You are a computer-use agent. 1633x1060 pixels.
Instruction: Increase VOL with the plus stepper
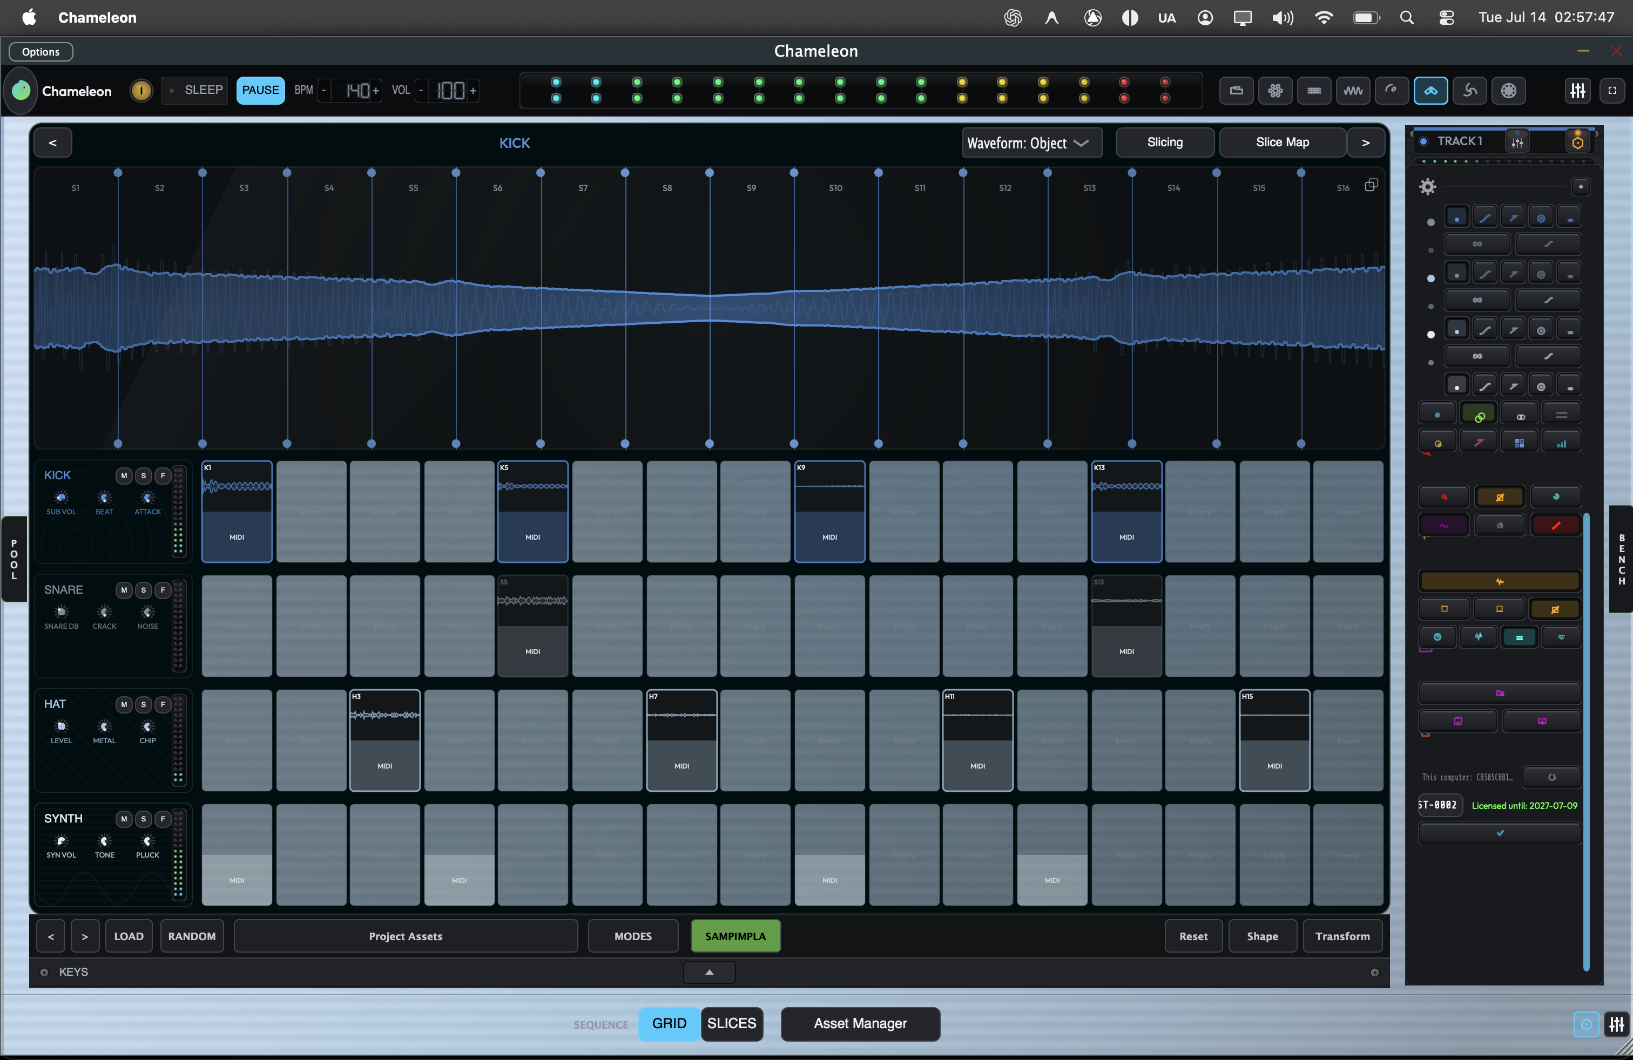click(x=473, y=91)
